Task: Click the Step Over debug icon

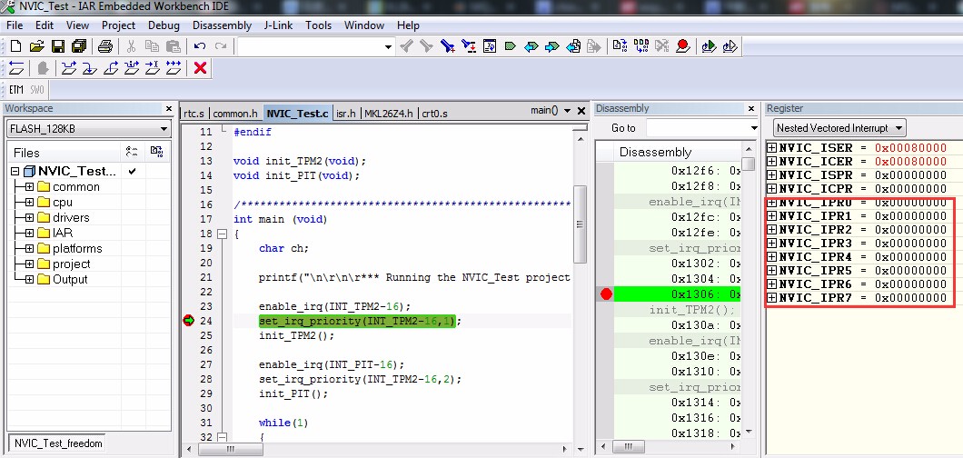Action: pyautogui.click(x=69, y=67)
